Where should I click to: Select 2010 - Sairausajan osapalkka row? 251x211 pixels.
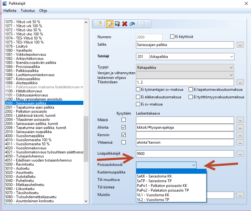point(44,132)
